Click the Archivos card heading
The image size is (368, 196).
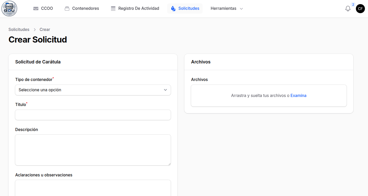point(201,62)
